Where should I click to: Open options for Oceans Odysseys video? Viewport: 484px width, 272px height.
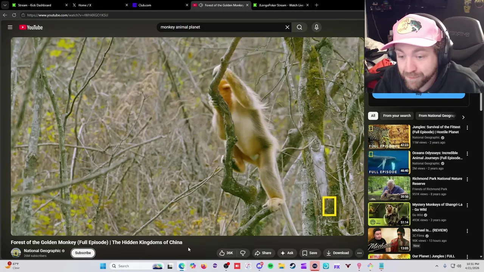[x=467, y=154]
